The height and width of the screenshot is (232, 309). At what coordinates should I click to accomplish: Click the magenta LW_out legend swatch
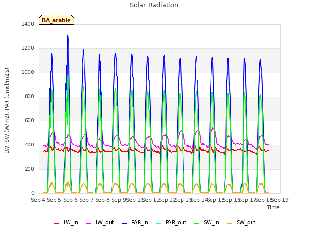[89, 223]
